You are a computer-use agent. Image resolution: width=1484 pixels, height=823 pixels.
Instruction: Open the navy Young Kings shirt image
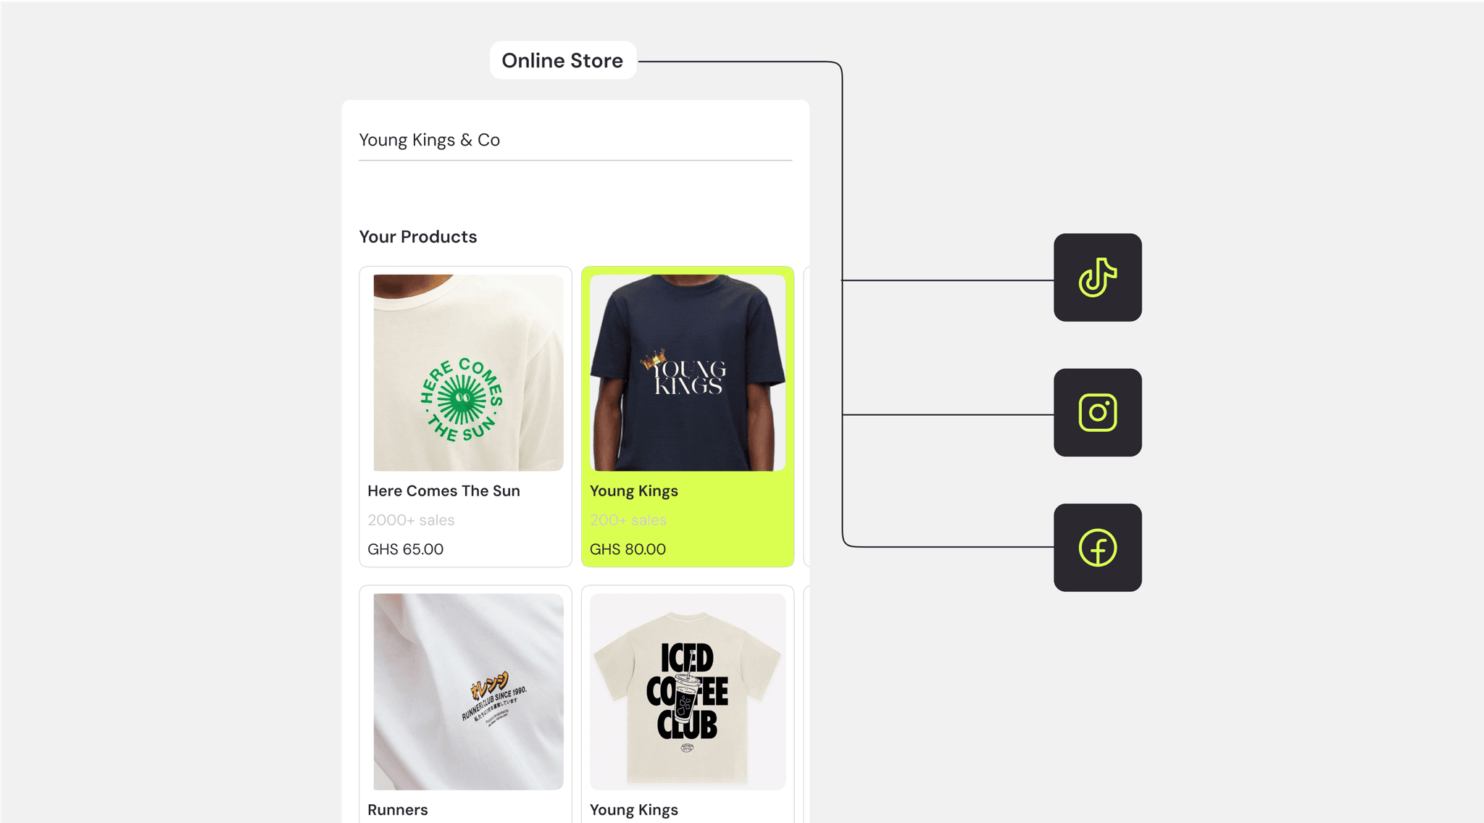point(688,372)
